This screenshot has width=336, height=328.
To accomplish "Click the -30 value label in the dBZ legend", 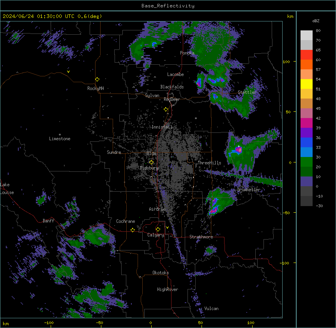I will click(319, 206).
